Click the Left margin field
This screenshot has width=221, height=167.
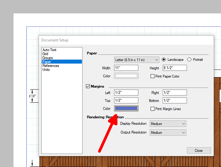pyautogui.click(x=126, y=93)
